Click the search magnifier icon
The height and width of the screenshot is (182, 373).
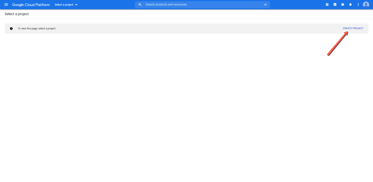[140, 4]
